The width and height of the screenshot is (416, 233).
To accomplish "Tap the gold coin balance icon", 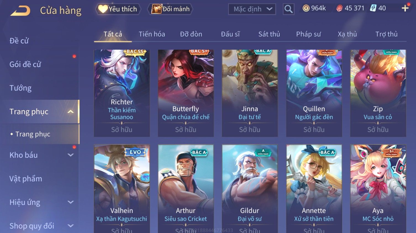I will 306,8.
